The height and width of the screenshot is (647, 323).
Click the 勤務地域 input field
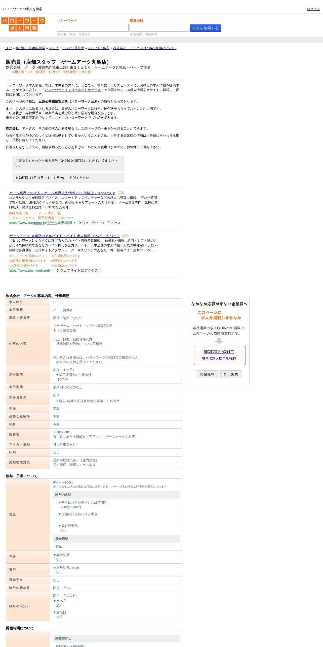[159, 28]
